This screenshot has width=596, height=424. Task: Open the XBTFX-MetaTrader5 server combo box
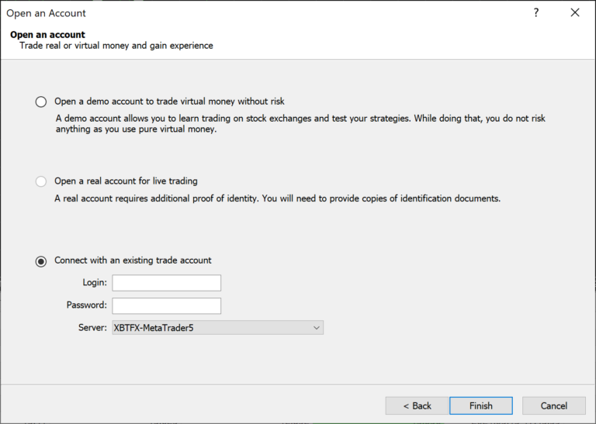point(210,328)
